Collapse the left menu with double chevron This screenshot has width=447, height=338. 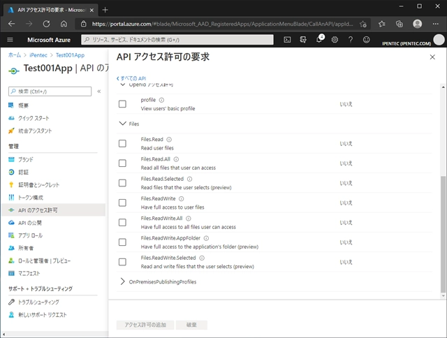pyautogui.click(x=99, y=91)
